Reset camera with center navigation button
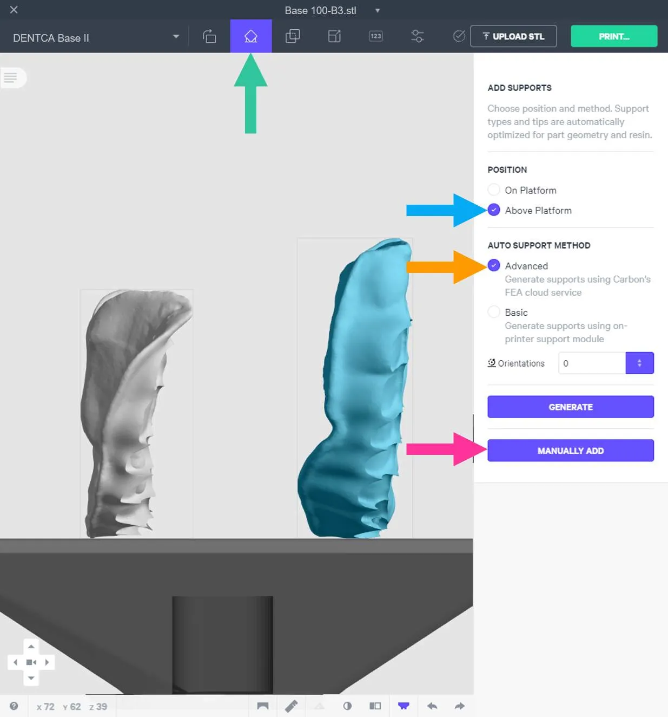The height and width of the screenshot is (717, 668). 31,662
